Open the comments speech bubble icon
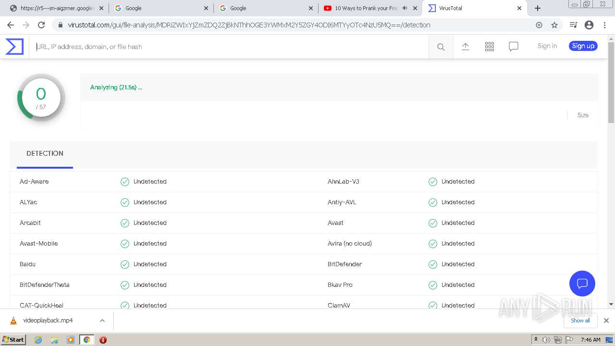Screen dimensions: 615x346 [514, 47]
